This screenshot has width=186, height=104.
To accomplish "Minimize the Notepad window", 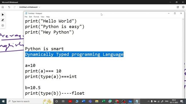I will (x=169, y=13).
